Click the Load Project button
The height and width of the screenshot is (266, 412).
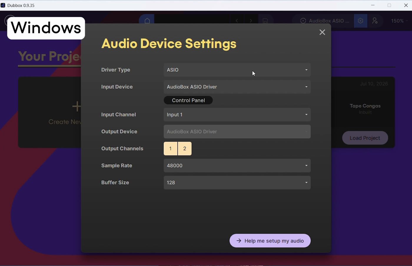(365, 138)
